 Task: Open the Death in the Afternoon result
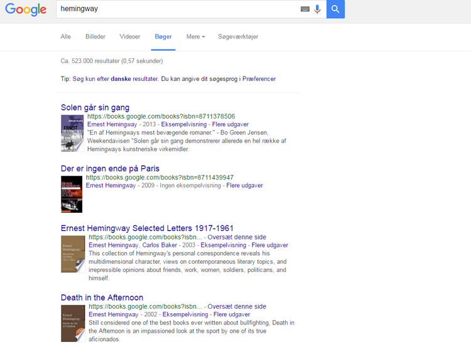point(102,298)
